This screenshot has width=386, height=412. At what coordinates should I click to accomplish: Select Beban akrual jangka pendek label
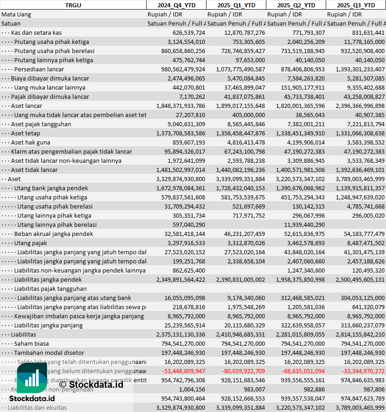pyautogui.click(x=53, y=234)
